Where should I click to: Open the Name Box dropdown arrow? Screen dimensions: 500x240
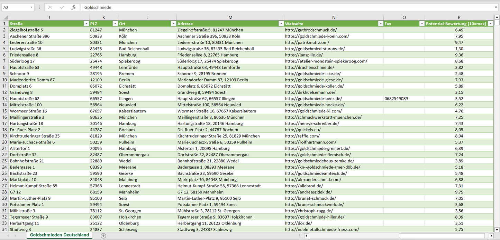(31, 7)
